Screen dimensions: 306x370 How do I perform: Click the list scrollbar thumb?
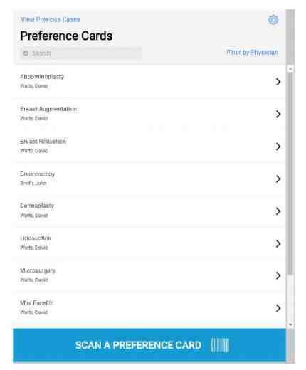tap(290, 173)
